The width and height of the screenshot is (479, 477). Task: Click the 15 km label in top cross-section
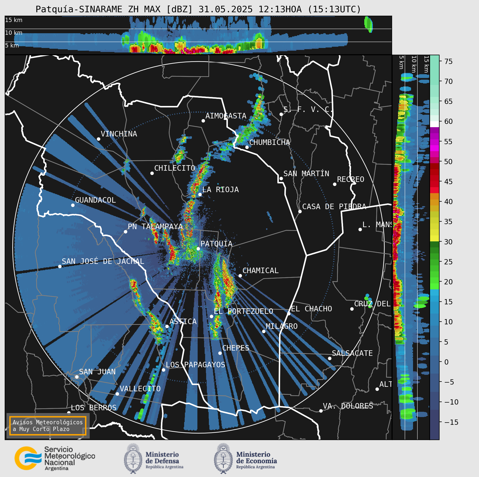click(14, 20)
